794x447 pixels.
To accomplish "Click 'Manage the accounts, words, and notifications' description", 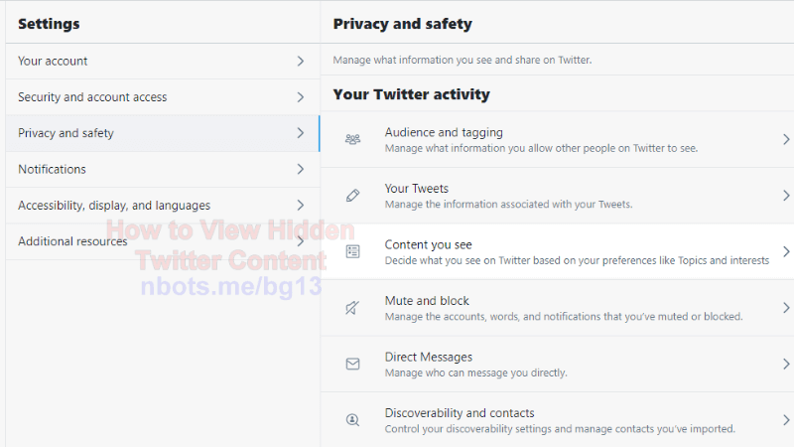I will pyautogui.click(x=564, y=317).
